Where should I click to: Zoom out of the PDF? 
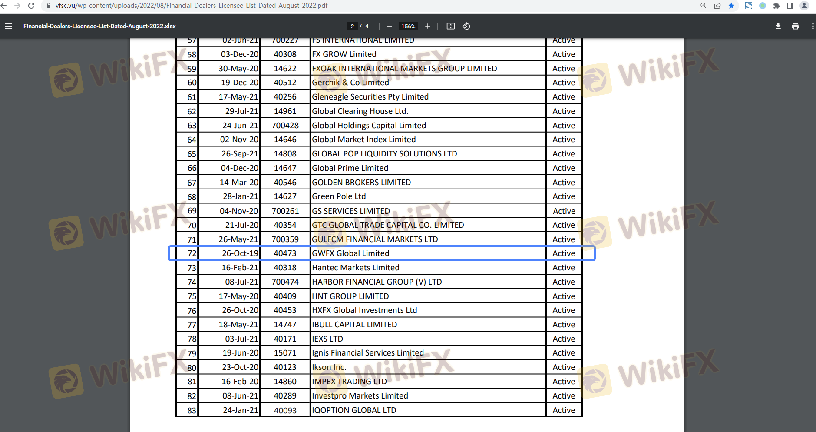click(389, 26)
